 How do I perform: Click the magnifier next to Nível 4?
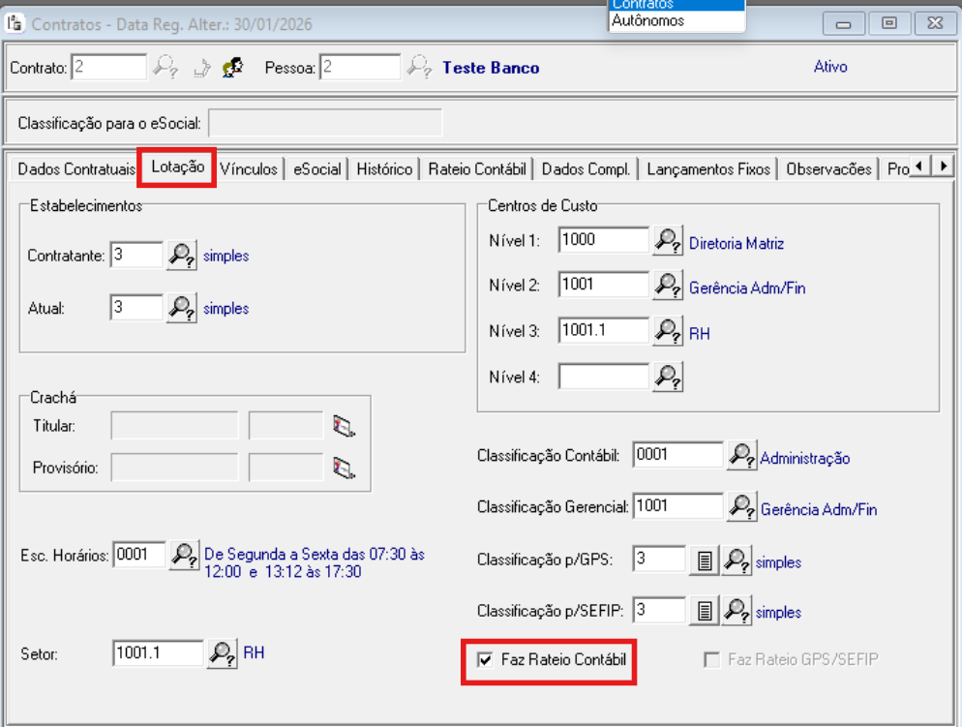667,377
